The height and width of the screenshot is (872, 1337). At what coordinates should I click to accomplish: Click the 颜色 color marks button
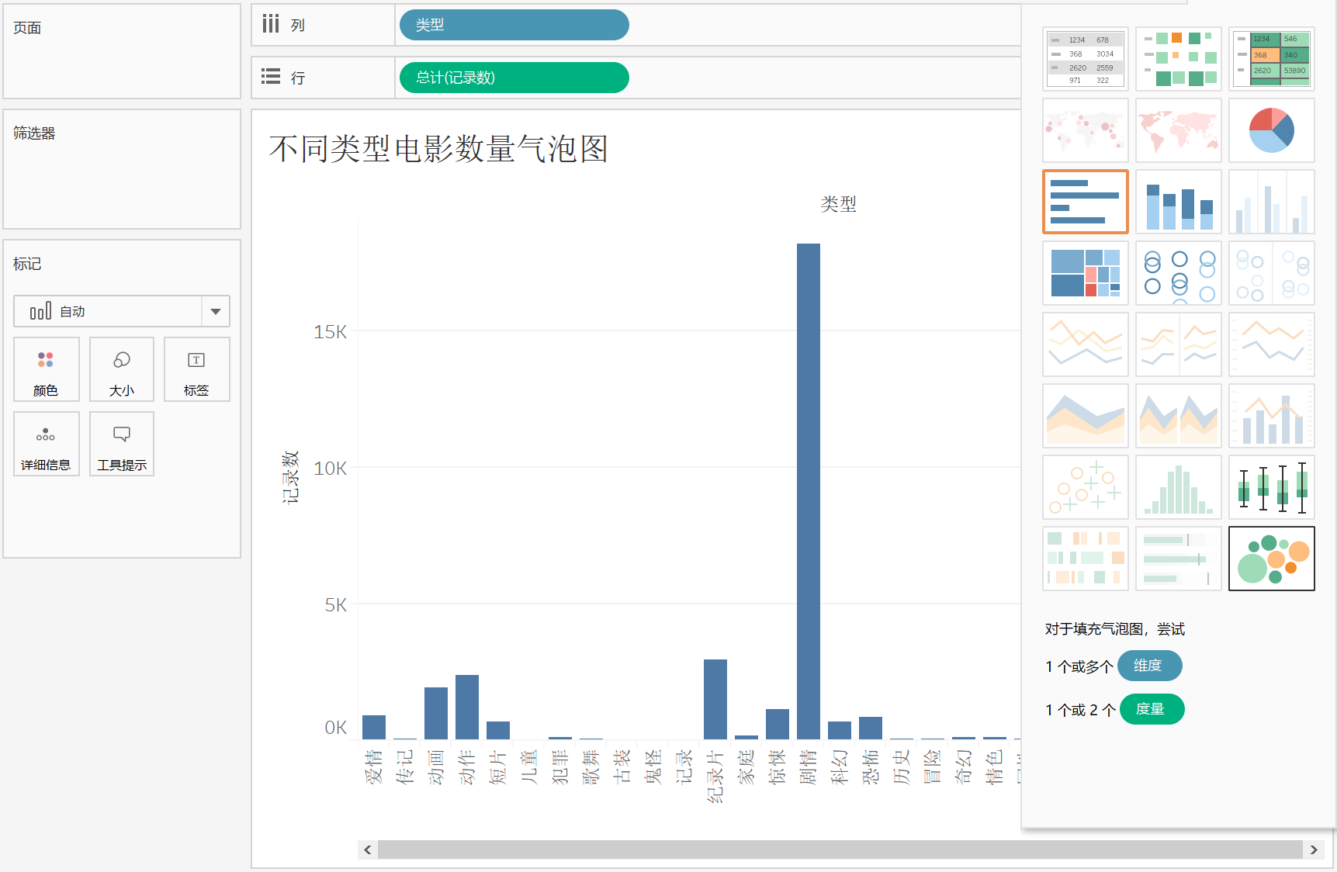pos(46,369)
